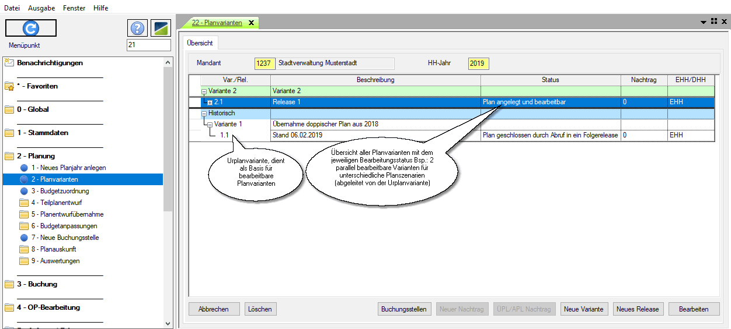The image size is (731, 329).
Task: Open help via the question mark icon
Action: pyautogui.click(x=137, y=28)
